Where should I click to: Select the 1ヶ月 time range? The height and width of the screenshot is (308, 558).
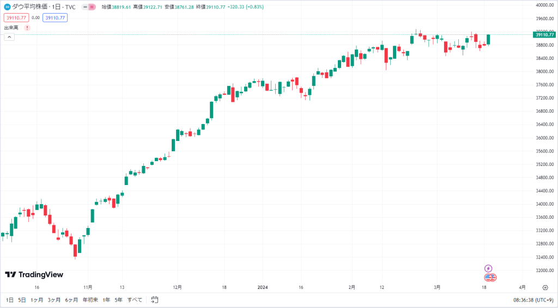(37, 300)
